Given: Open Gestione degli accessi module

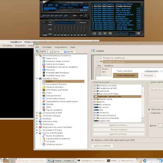Looking at the screenshot, I should (x=56, y=61).
